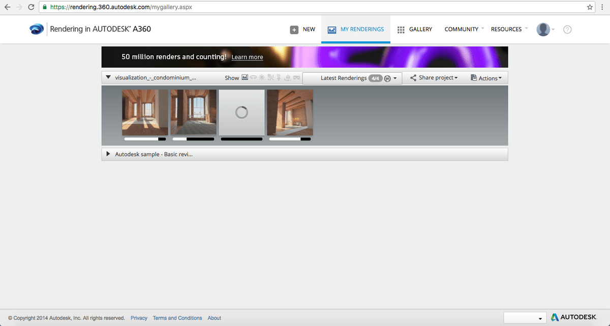This screenshot has width=610, height=326.
Task: Expand the Autodesk sample - Basic revi... project
Action: coord(108,154)
